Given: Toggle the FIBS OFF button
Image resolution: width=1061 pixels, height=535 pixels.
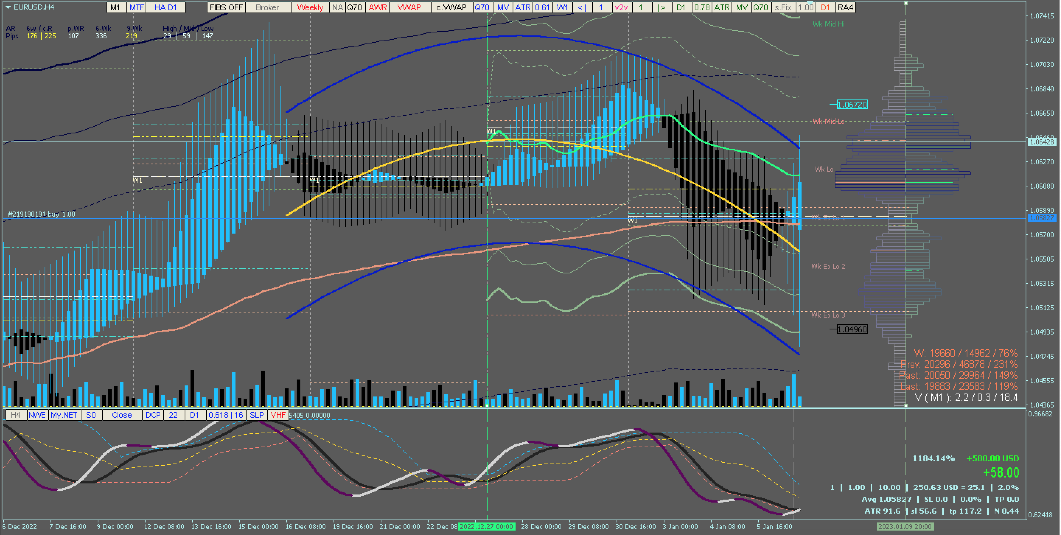Looking at the screenshot, I should 226,7.
